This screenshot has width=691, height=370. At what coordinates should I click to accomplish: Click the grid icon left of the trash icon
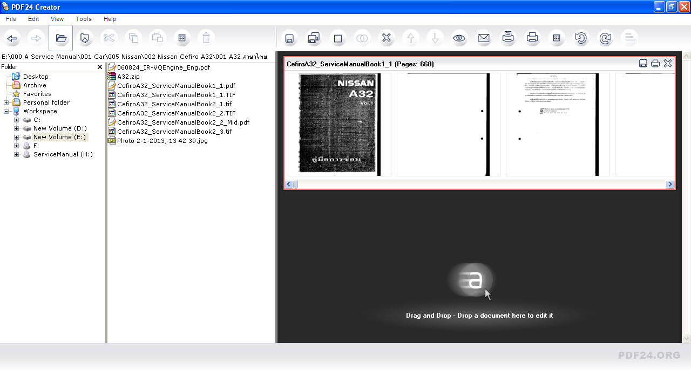[x=181, y=38]
